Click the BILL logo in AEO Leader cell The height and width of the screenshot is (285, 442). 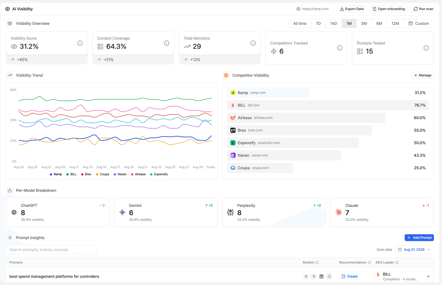378,274
